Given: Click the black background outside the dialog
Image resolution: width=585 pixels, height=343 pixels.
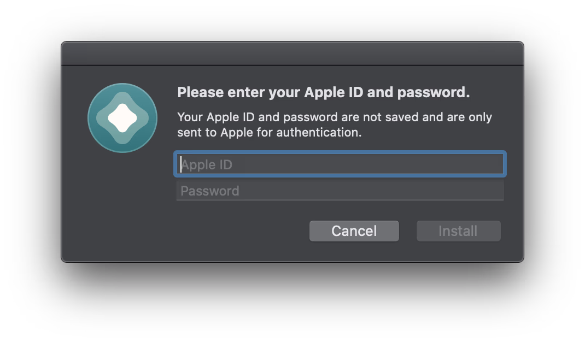Looking at the screenshot, I should click(x=292, y=300).
